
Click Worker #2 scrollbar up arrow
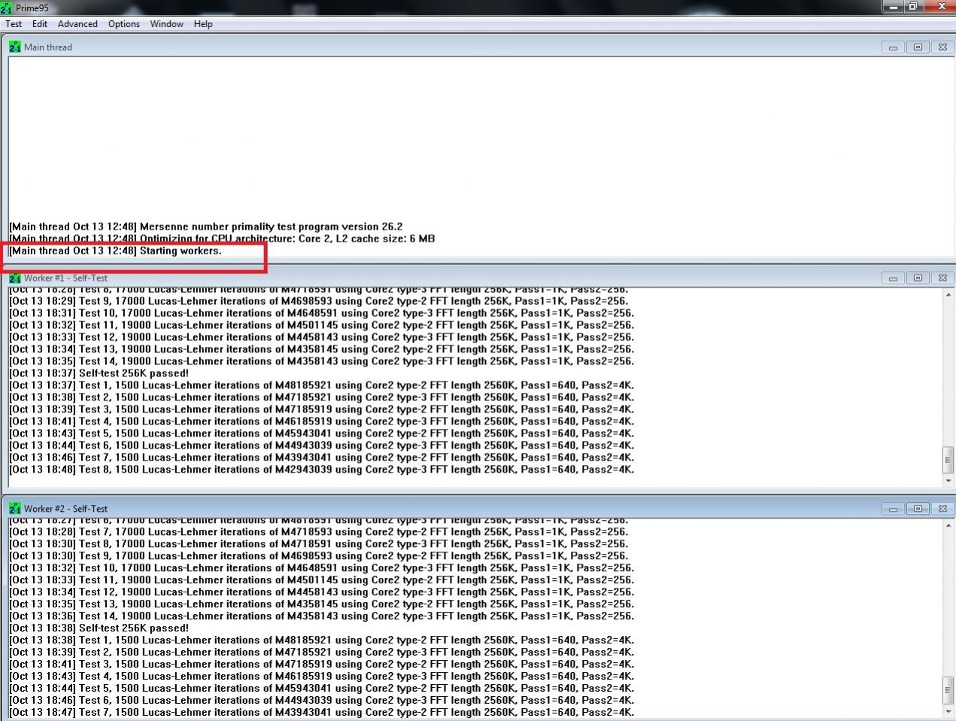[948, 525]
